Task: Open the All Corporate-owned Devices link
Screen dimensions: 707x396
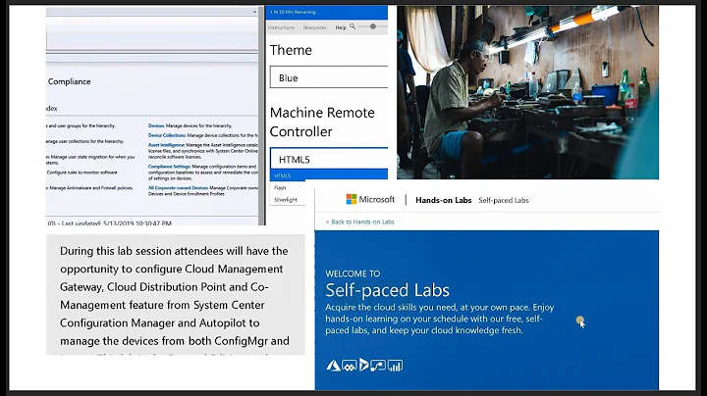Action: [178, 188]
